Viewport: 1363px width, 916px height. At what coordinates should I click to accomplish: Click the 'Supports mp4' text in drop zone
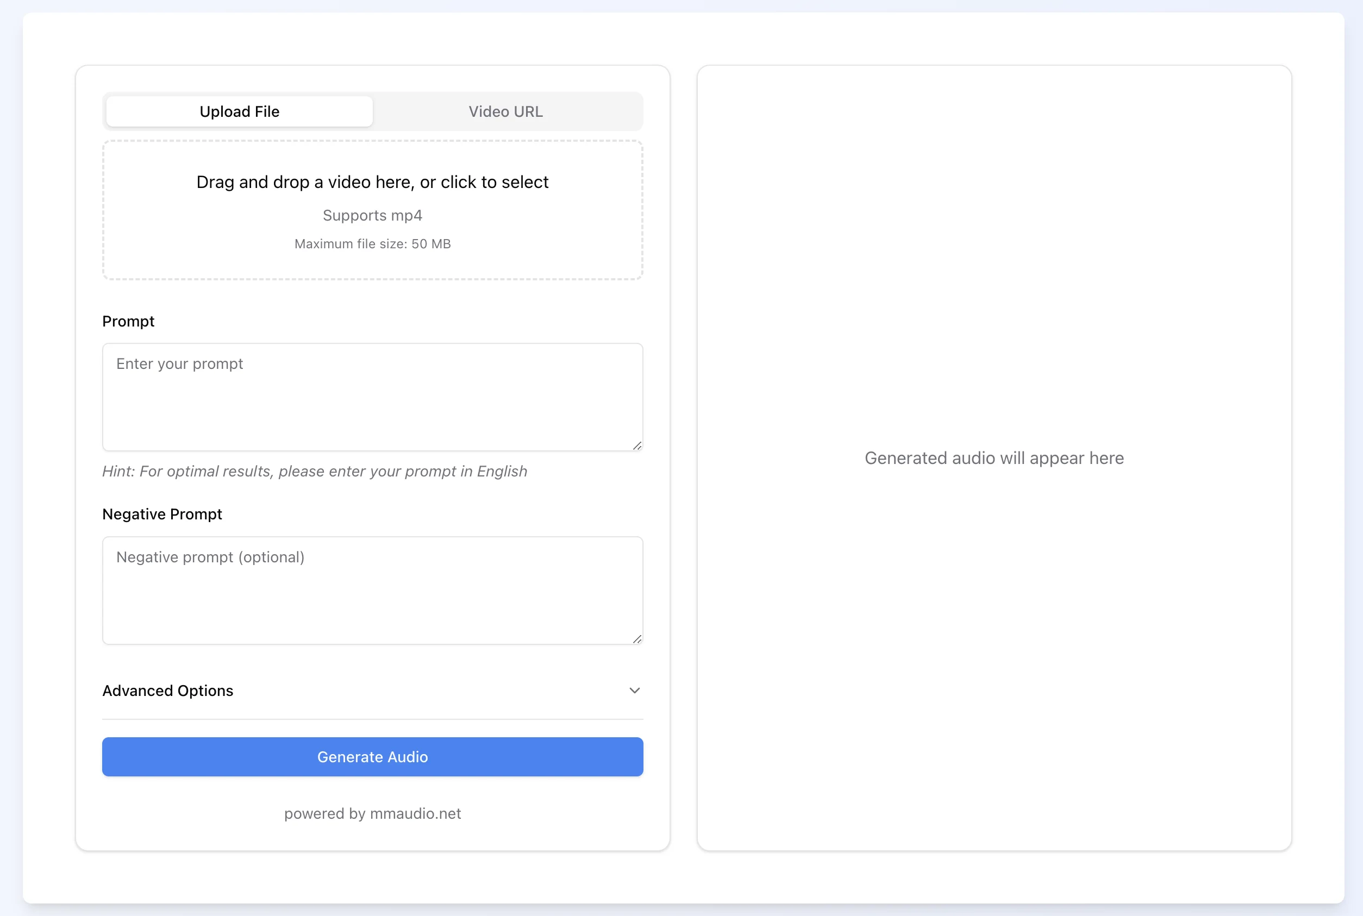372,216
